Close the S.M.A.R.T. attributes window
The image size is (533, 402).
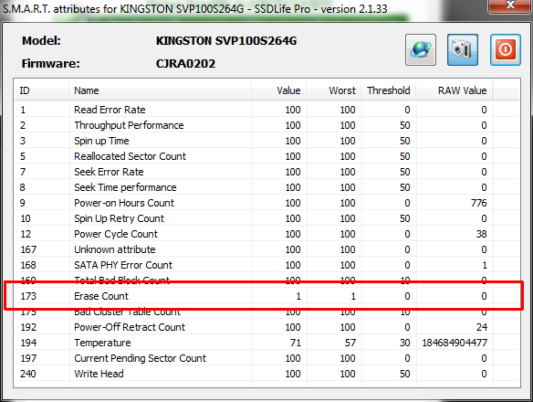(509, 5)
